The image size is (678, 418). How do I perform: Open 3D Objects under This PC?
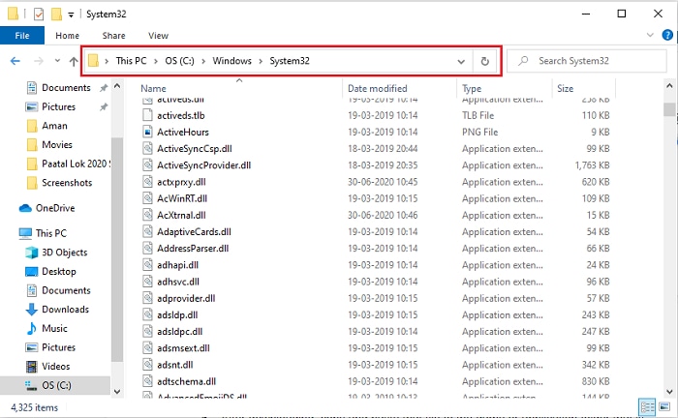pyautogui.click(x=64, y=253)
